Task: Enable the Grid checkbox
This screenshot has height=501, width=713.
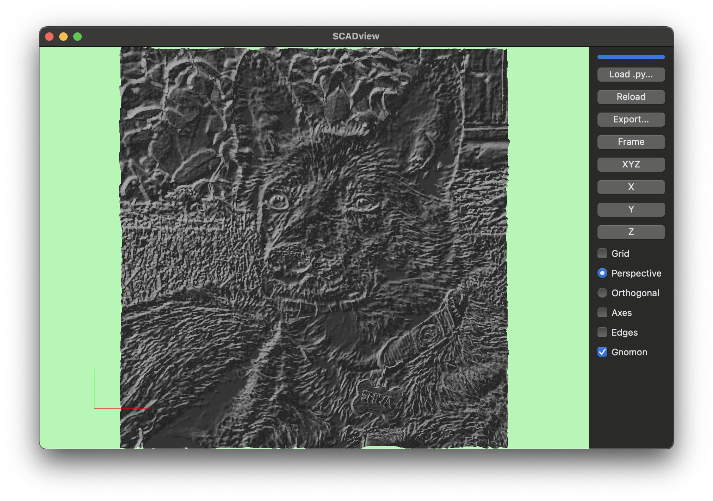Action: coord(602,253)
